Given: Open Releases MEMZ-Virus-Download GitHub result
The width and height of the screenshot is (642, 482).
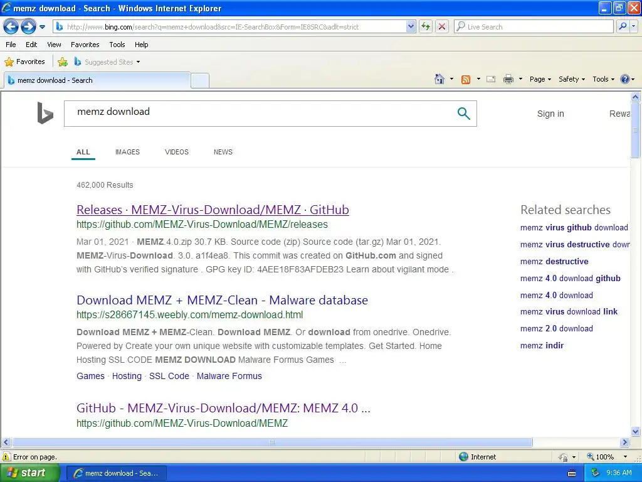Looking at the screenshot, I should pyautogui.click(x=213, y=210).
